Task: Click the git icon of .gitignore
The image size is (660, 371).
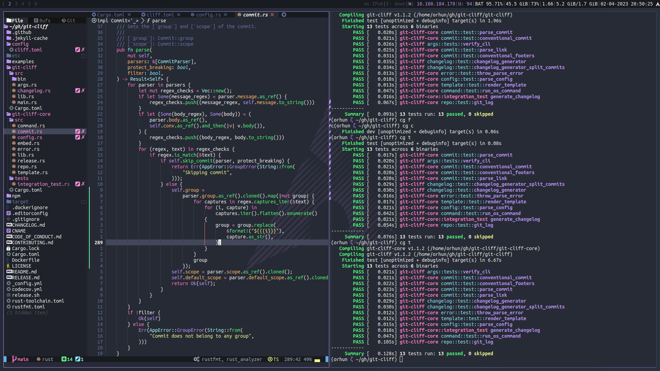Action: pos(9,219)
